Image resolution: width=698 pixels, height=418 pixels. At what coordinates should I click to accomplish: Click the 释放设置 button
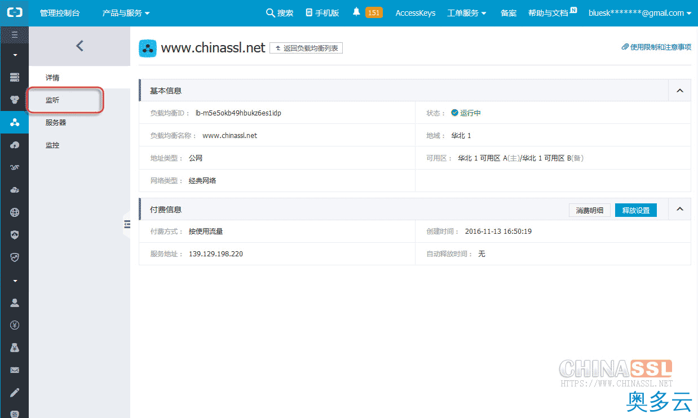click(x=635, y=210)
